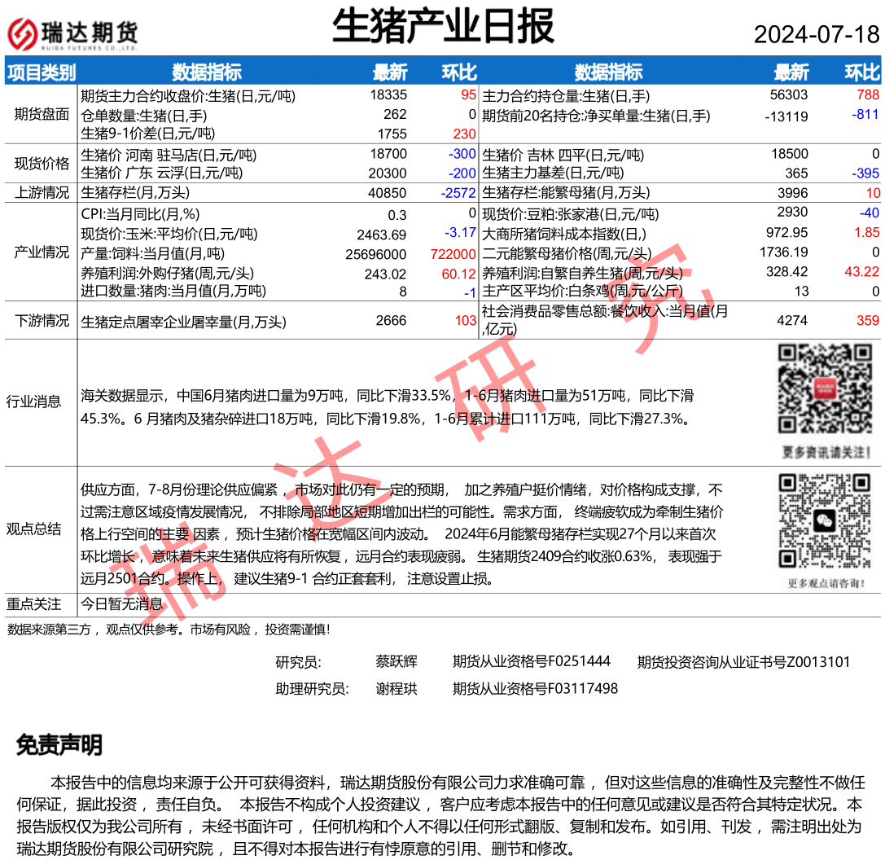Click the report date 2024-07-18
Screen dimensions: 885x860
(816, 35)
